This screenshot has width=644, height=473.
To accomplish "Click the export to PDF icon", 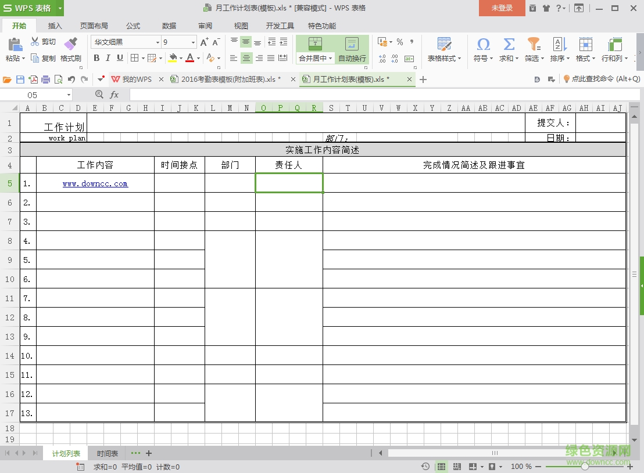I will click(x=33, y=79).
